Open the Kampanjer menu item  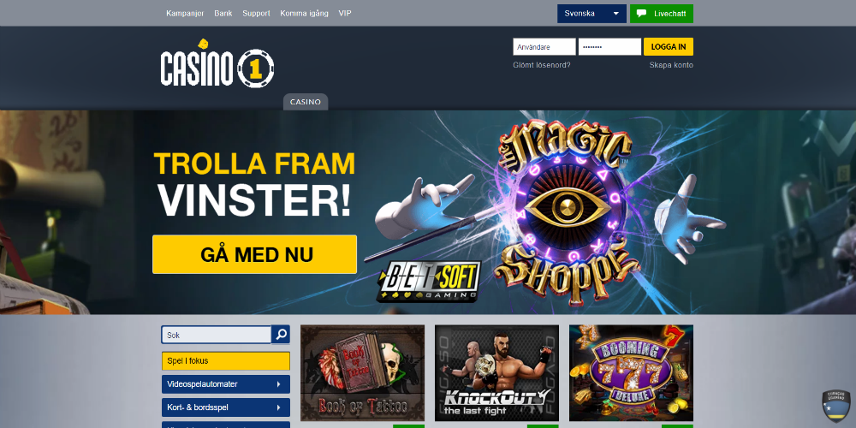pyautogui.click(x=185, y=13)
